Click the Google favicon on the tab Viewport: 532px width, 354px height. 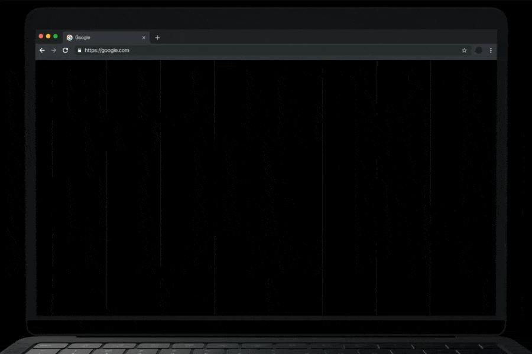[x=70, y=38]
